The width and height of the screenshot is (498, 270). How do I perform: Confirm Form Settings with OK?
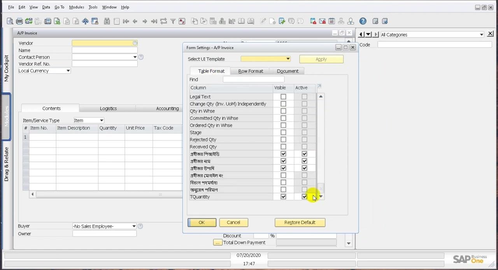click(202, 223)
